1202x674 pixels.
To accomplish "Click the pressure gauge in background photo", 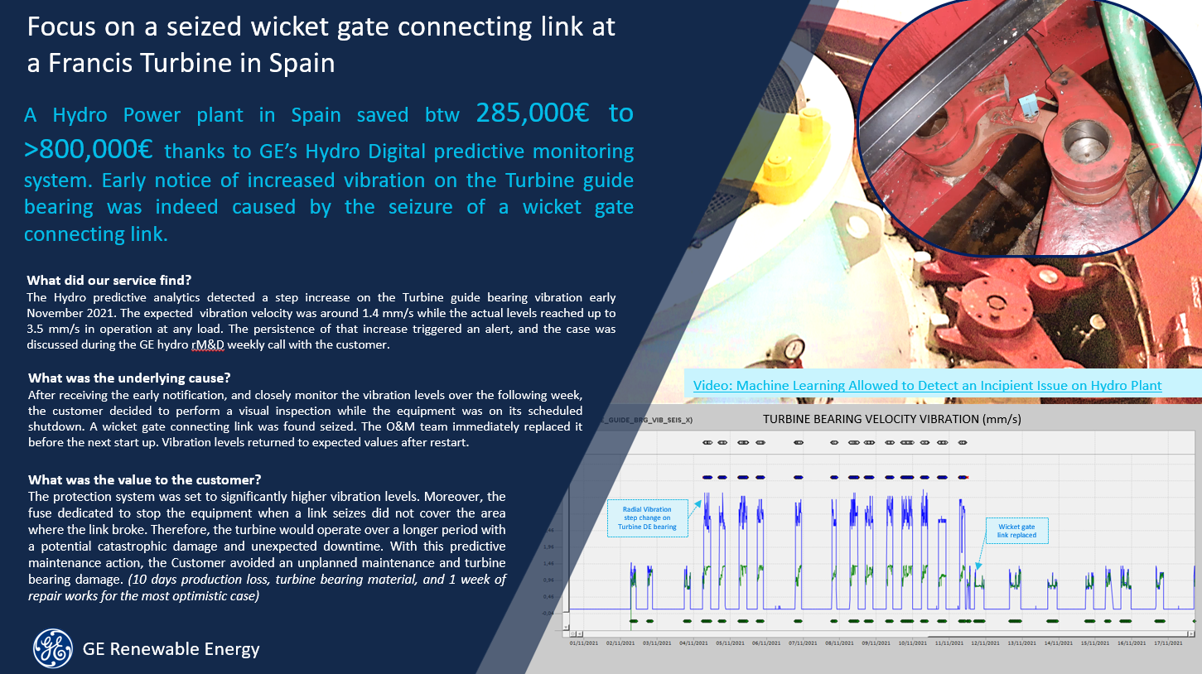I will [794, 349].
